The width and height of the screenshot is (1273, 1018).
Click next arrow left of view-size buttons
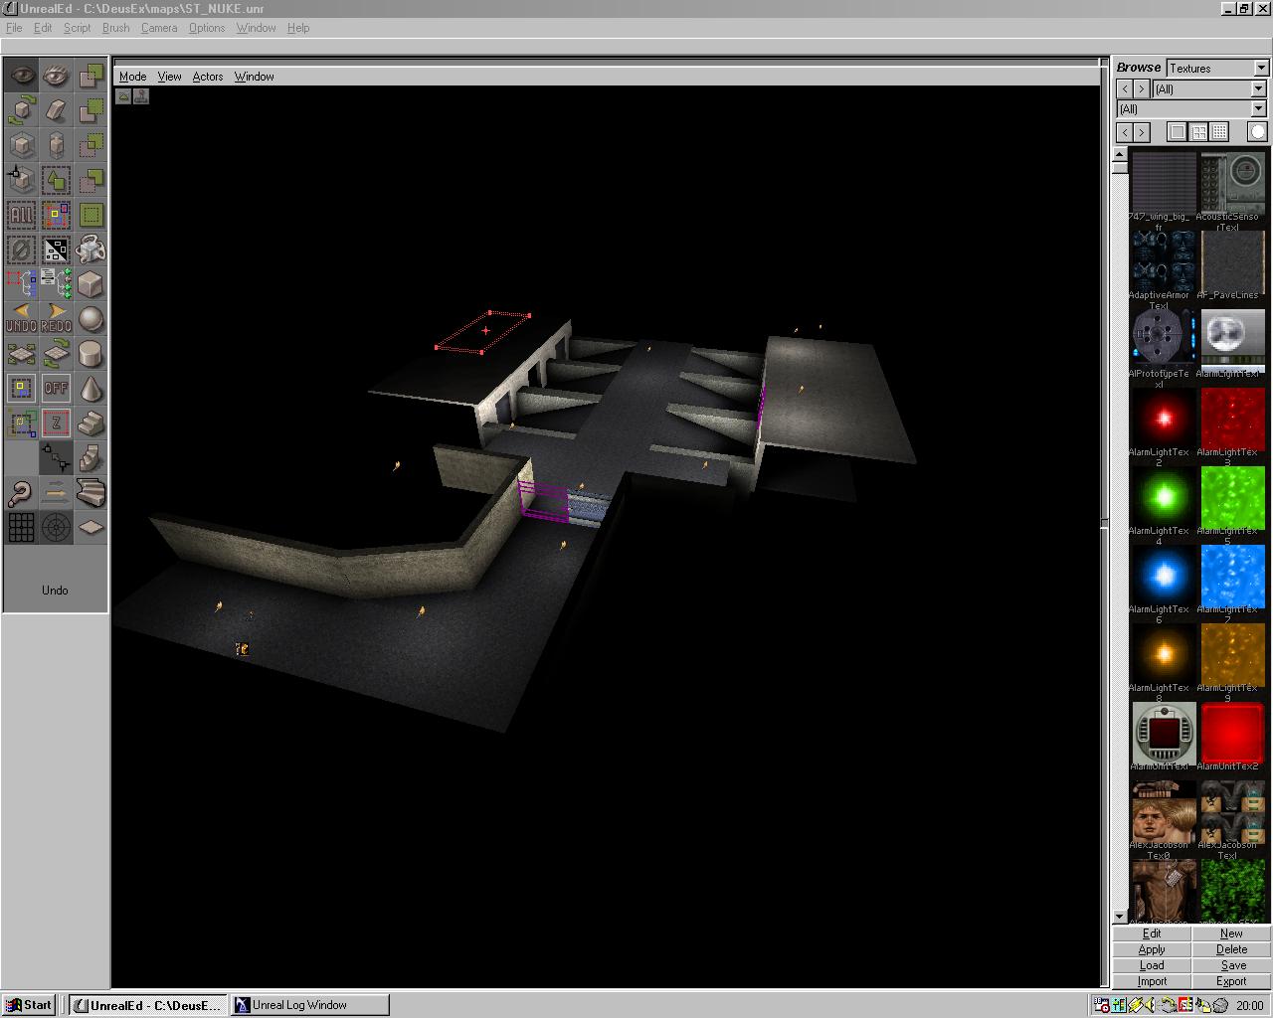[1142, 132]
